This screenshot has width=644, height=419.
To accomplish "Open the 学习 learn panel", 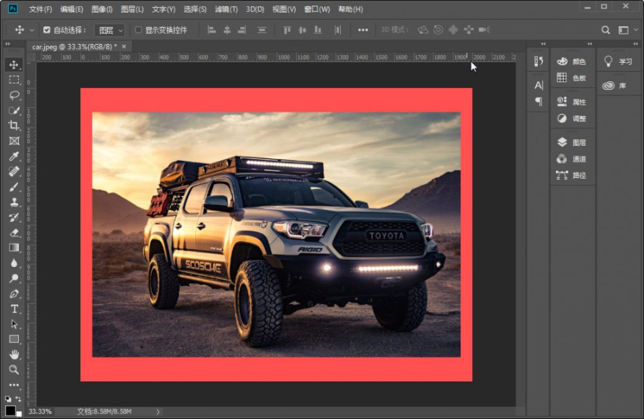I will [x=619, y=61].
